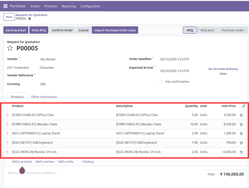Click drag handle of USB Keyboard row
This screenshot has width=249, height=188.
(7, 143)
